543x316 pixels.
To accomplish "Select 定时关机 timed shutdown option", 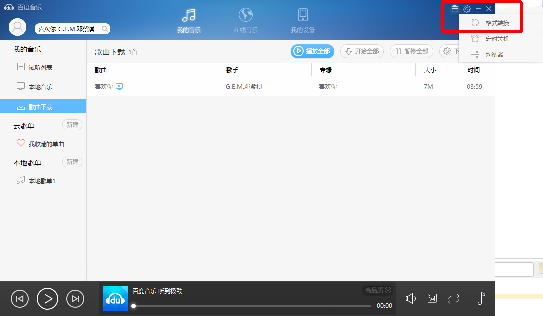I will tap(496, 38).
